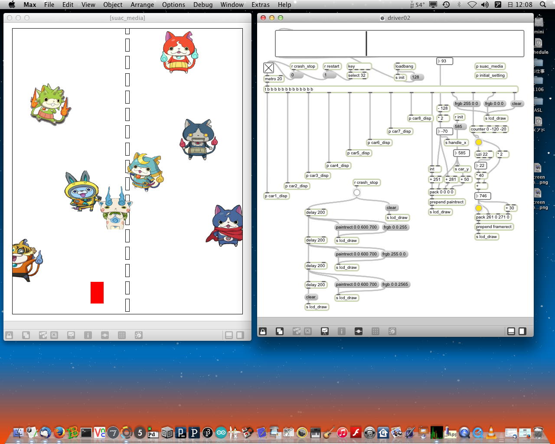
Task: Open the Extras menu
Action: pos(261,4)
